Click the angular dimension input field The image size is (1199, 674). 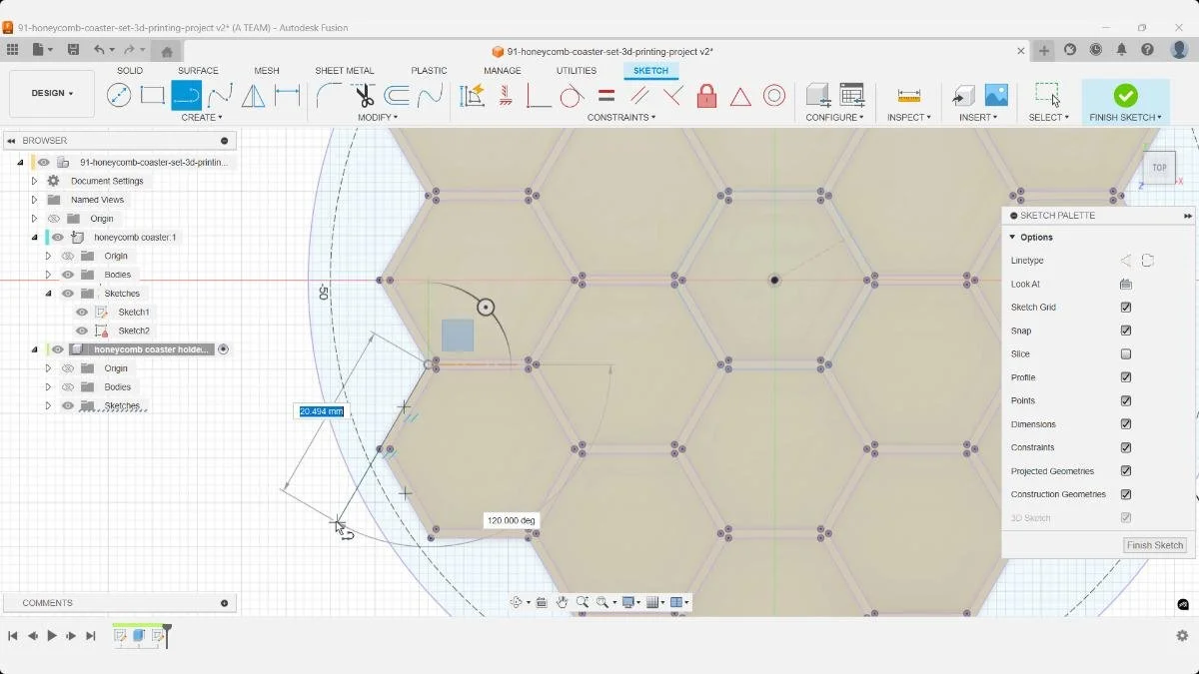coord(511,520)
